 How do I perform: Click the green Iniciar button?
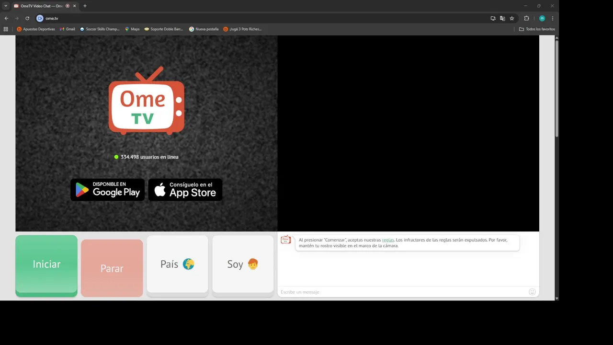click(46, 265)
